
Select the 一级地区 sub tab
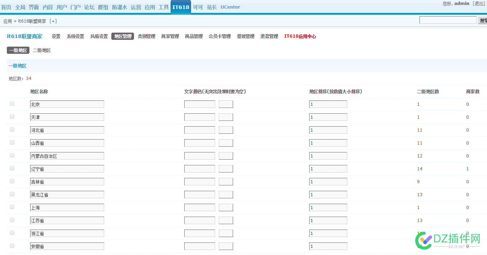tap(18, 50)
